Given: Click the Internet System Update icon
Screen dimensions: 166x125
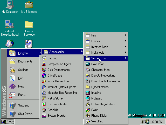Looking at the screenshot, I should 44,87.
